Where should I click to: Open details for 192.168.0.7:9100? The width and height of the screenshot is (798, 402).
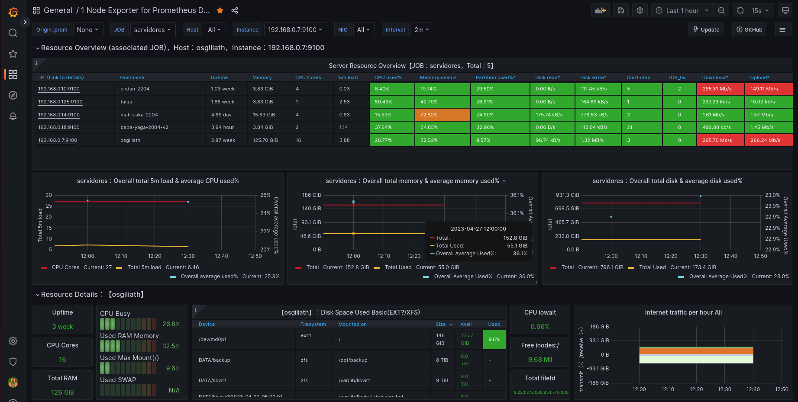point(58,140)
